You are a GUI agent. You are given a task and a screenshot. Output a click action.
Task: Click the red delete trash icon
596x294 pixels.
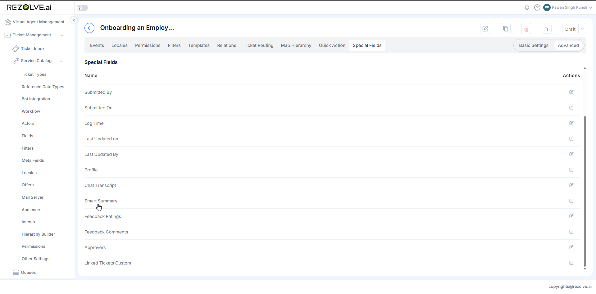click(x=526, y=29)
